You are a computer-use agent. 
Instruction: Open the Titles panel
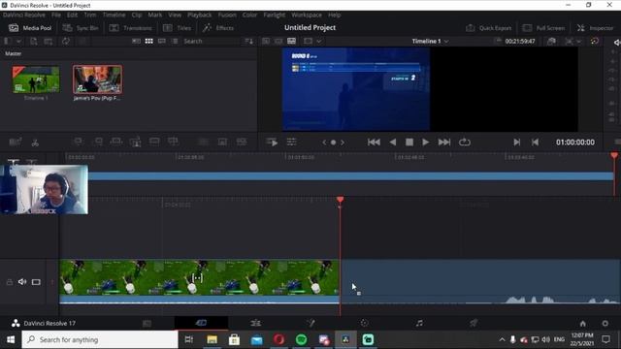(x=177, y=28)
